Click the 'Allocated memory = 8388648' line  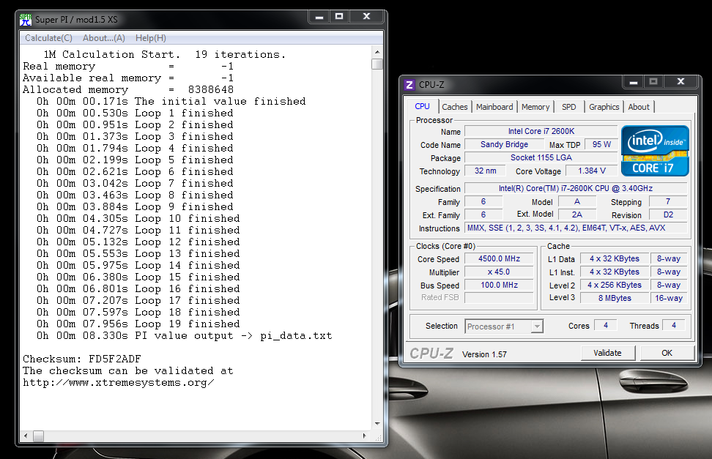pos(128,90)
